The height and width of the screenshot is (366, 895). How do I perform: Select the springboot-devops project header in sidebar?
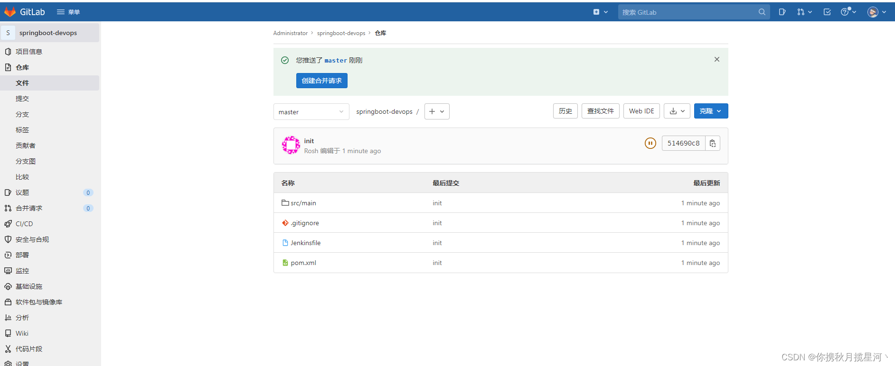(50, 33)
